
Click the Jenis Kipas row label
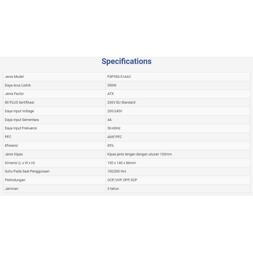[x=14, y=154]
